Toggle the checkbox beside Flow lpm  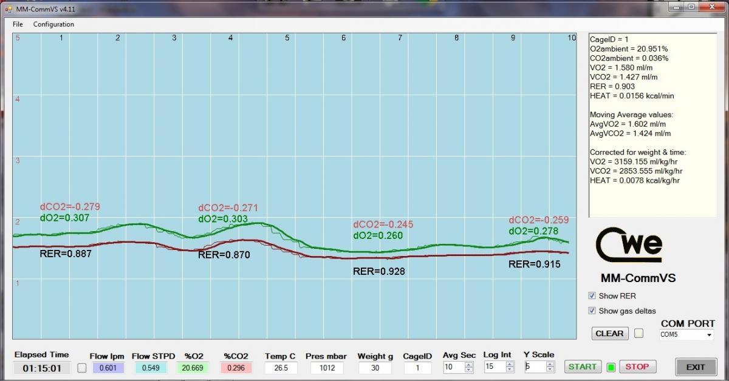tap(82, 368)
